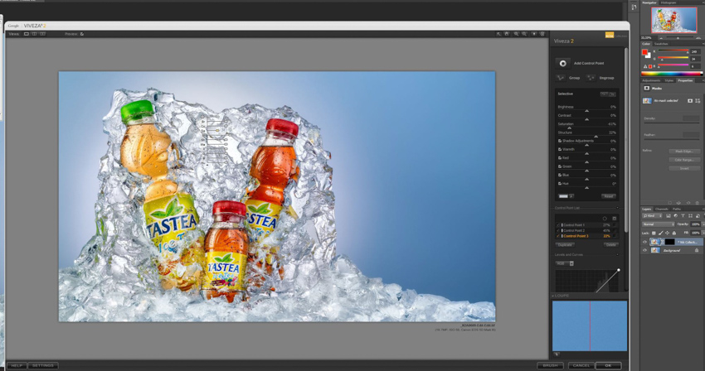Screen dimensions: 705x371
Task: Enable the Shadow Adjustments checkbox
Action: click(x=560, y=141)
